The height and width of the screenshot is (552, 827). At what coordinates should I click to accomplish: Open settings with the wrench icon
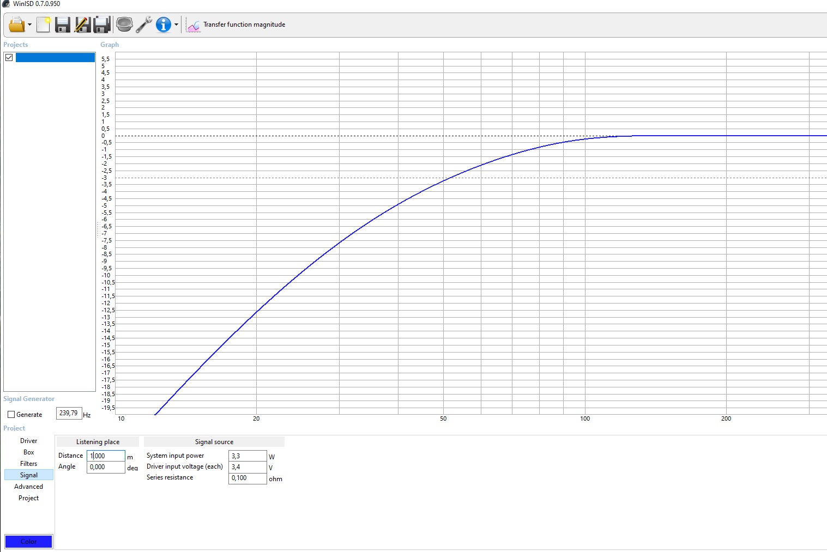click(x=144, y=25)
